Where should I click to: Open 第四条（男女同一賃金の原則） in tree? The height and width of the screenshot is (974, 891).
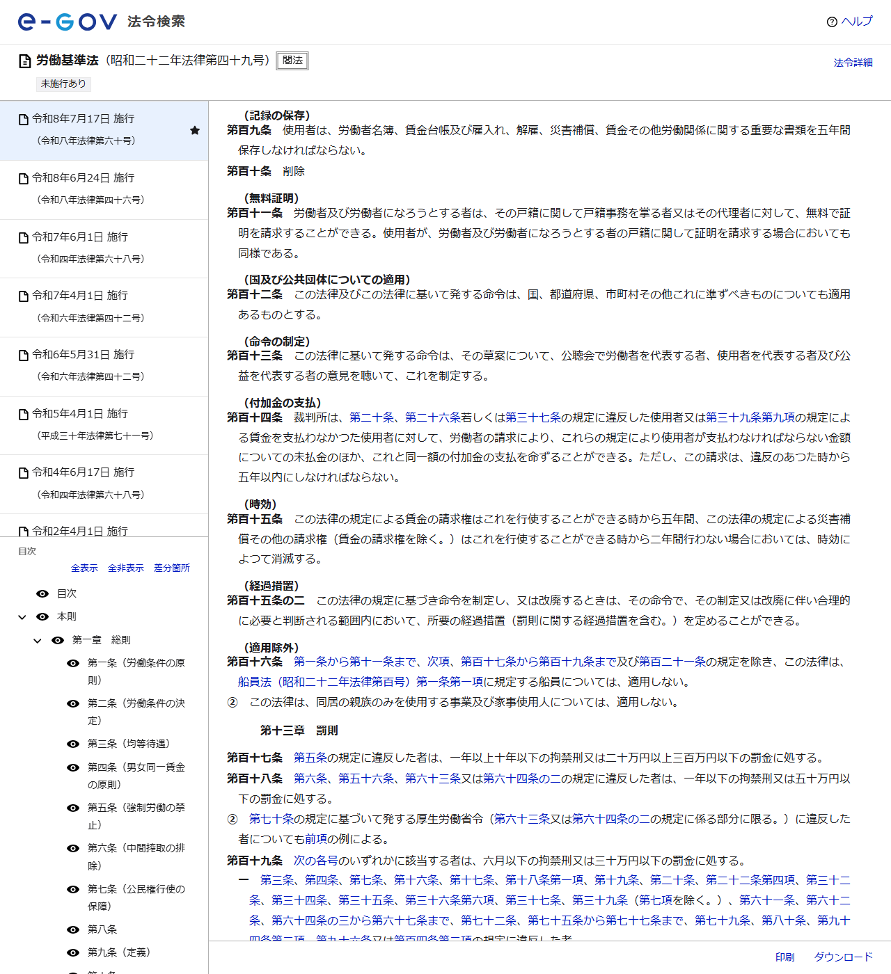136,776
